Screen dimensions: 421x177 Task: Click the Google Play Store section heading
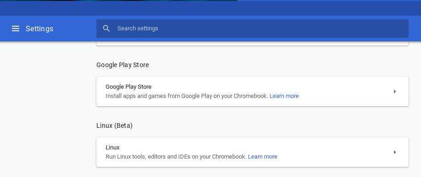[x=123, y=65]
